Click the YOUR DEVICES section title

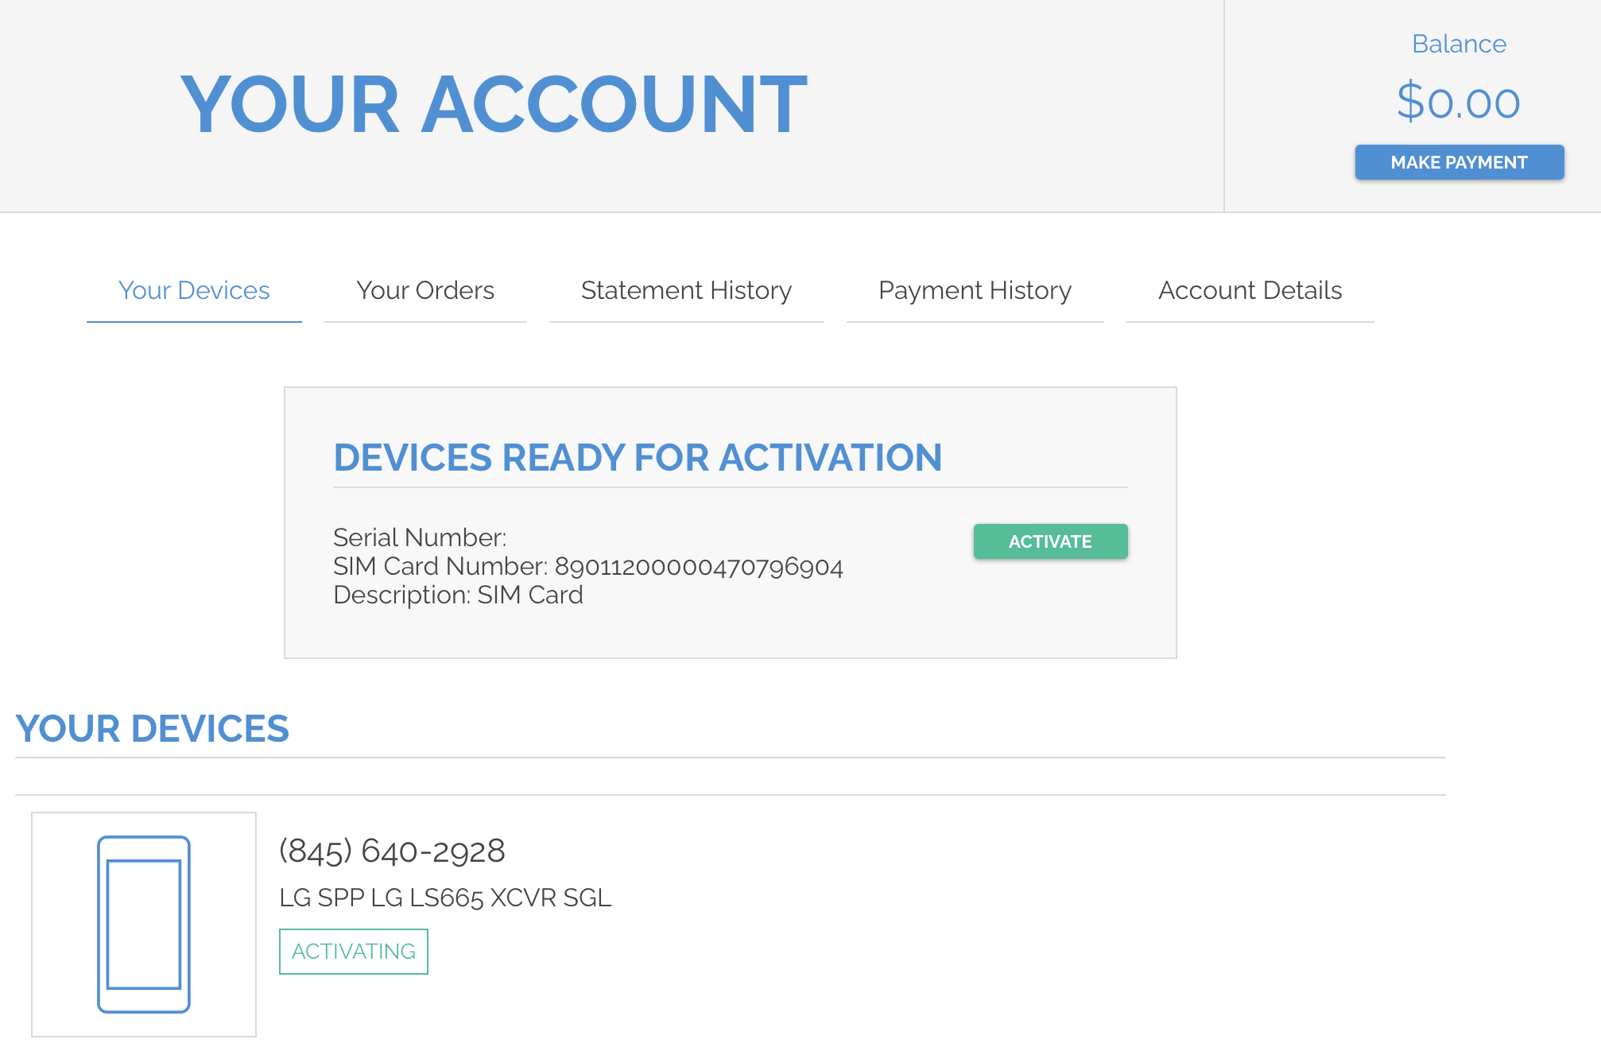click(x=152, y=727)
